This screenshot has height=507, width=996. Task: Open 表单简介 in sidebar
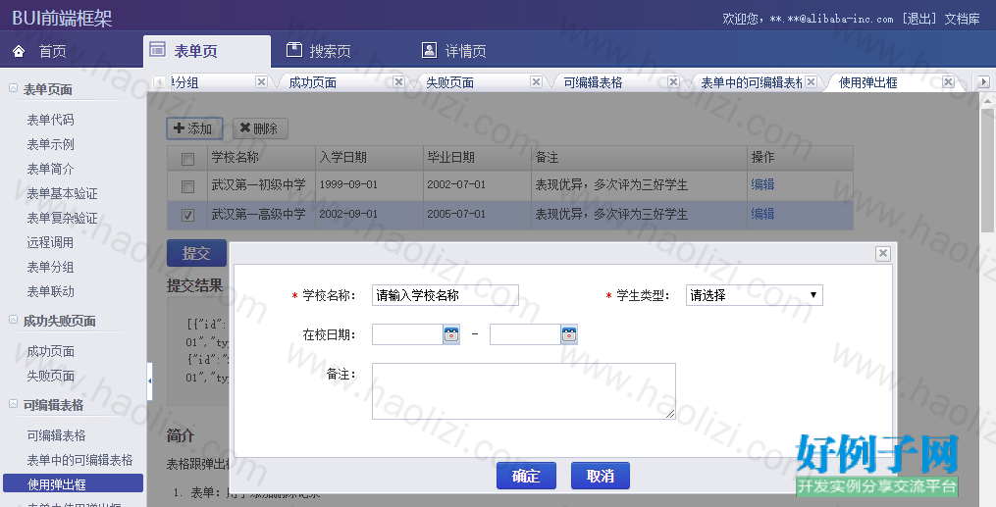point(50,169)
